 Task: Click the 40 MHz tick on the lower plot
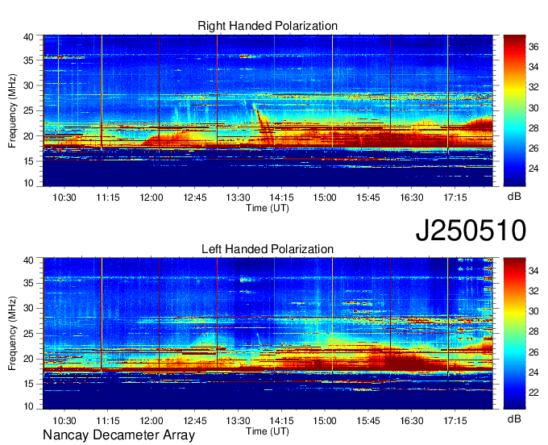(28, 260)
